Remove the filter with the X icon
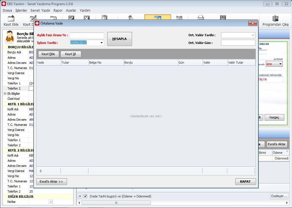The width and height of the screenshot is (292, 208). coord(80,196)
